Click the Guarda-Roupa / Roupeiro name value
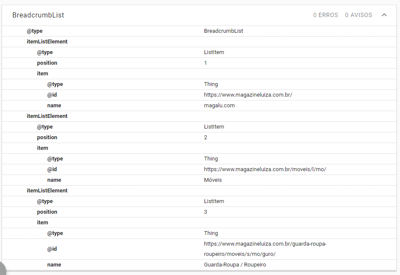The image size is (400, 275). [235, 265]
